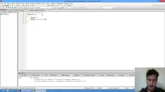Open the Code::Blocks log tab
Screen dimensions: 165x92
(x=24, y=75)
